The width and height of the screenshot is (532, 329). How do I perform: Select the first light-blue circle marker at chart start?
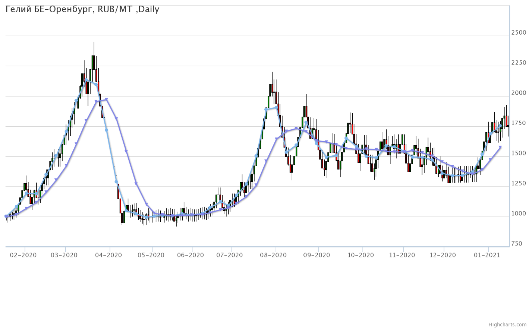coord(6,216)
